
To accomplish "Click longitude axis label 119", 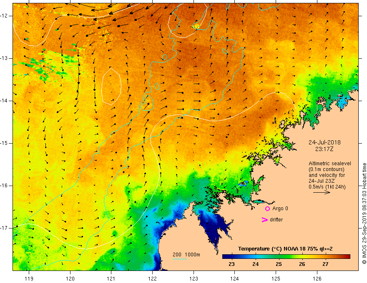I will point(29,278).
